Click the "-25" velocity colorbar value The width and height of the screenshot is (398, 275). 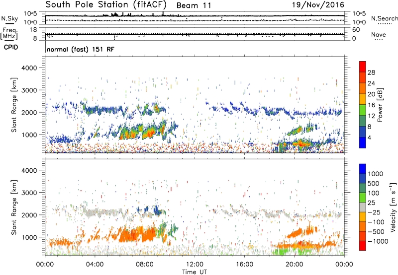tap(375, 212)
